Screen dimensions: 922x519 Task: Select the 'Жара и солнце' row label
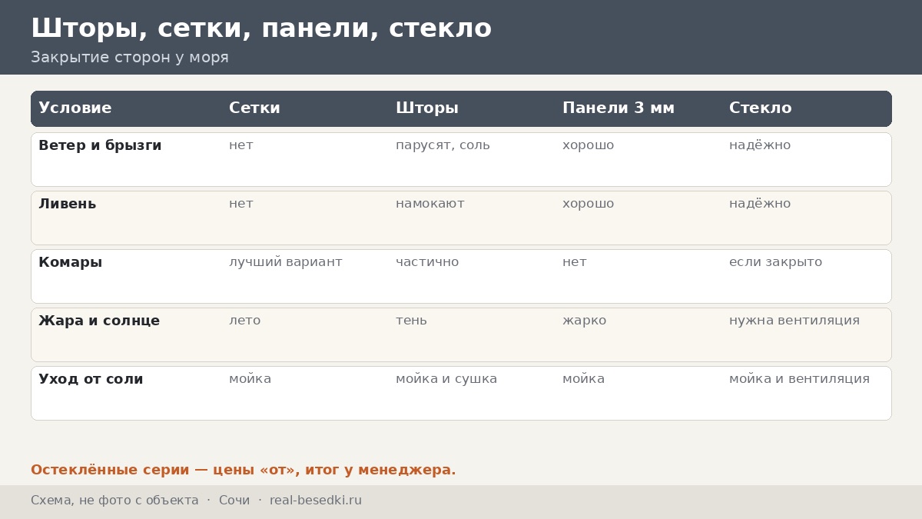coord(99,321)
